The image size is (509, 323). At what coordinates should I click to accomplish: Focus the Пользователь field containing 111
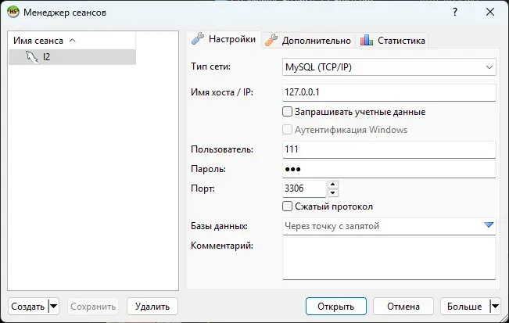tap(389, 149)
